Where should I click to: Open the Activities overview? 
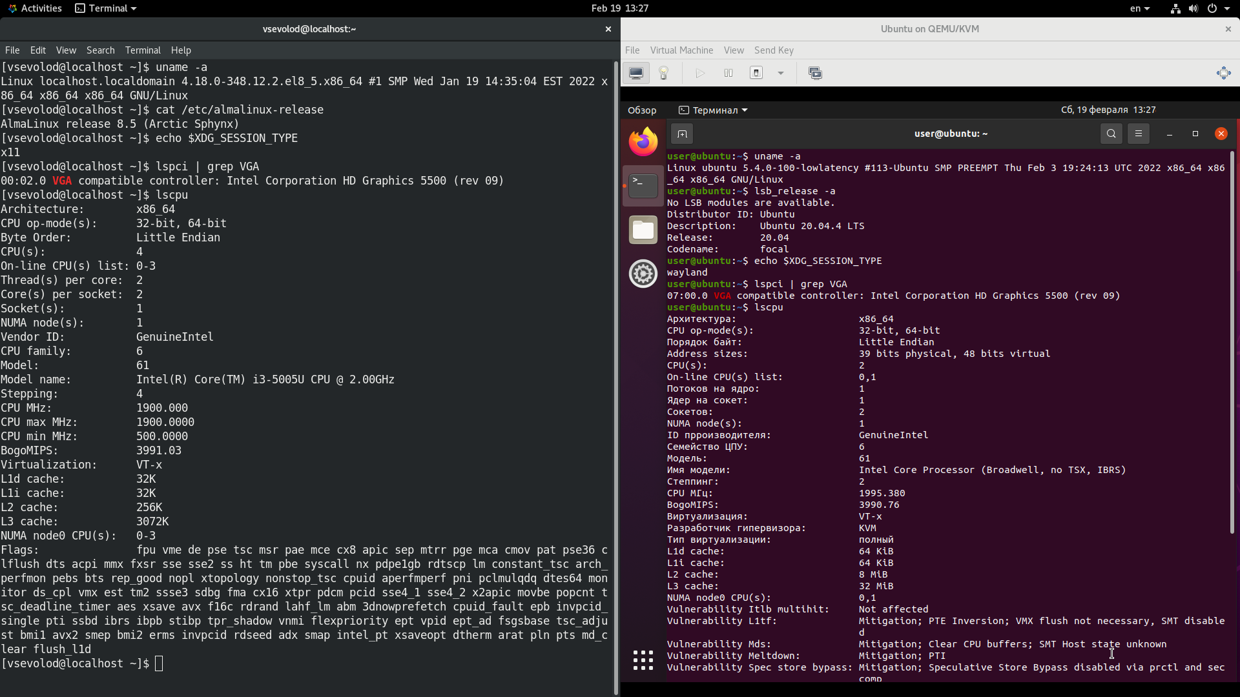pos(35,8)
